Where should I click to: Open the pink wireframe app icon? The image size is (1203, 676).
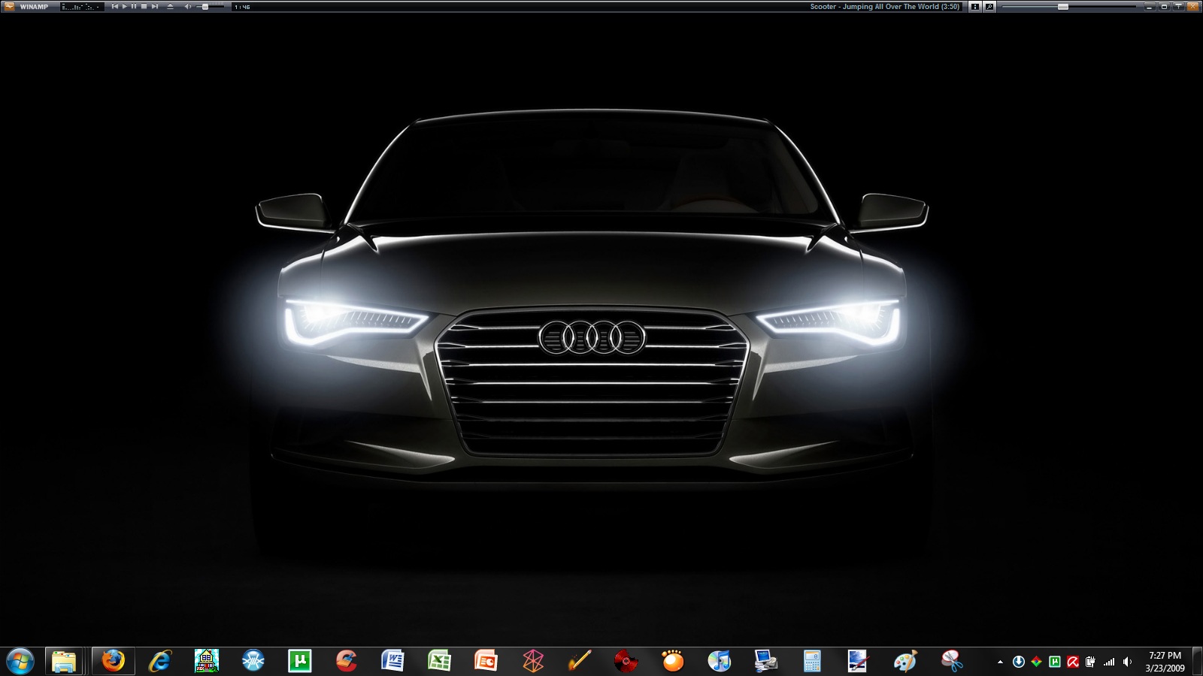pos(532,661)
